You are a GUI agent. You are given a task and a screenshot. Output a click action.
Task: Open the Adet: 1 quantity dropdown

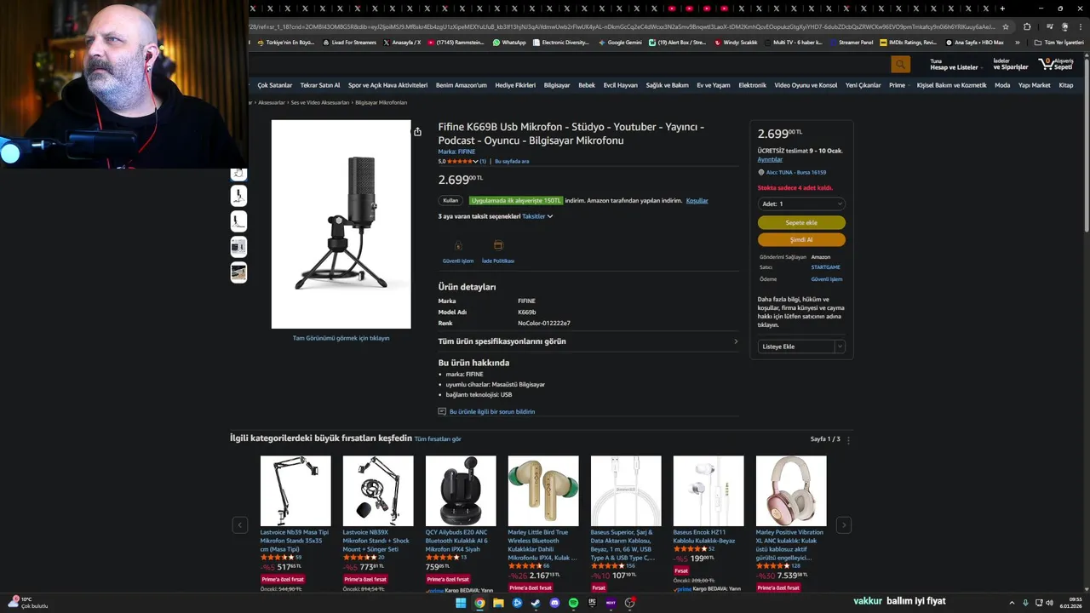coord(801,203)
